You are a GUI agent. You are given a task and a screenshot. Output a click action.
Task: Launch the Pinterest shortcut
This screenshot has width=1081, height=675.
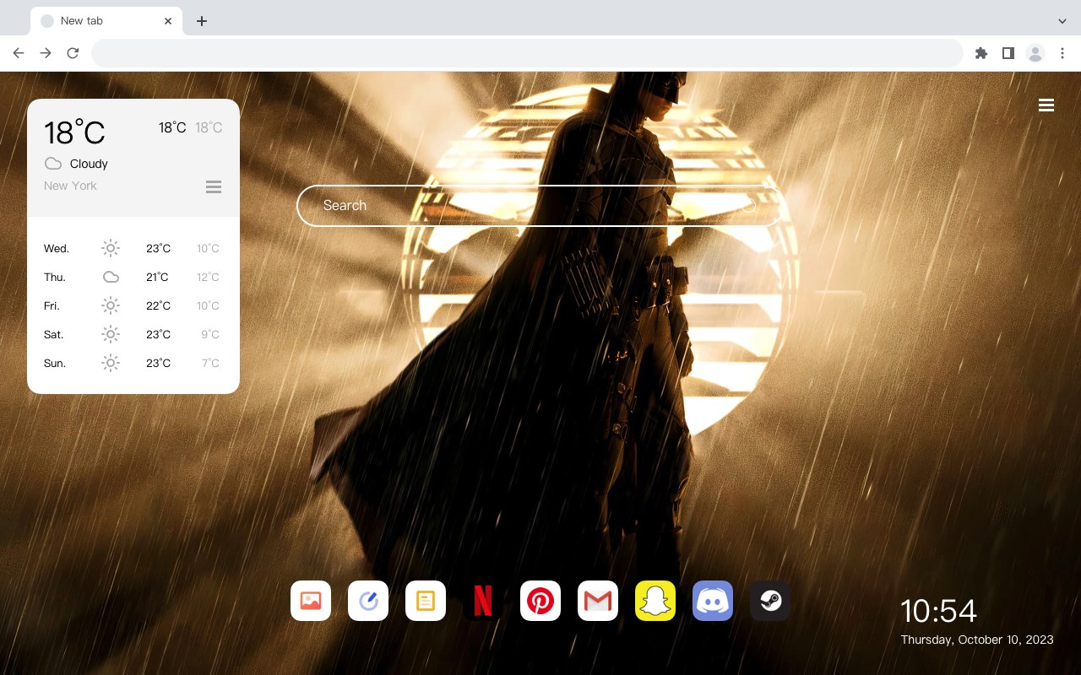[540, 601]
